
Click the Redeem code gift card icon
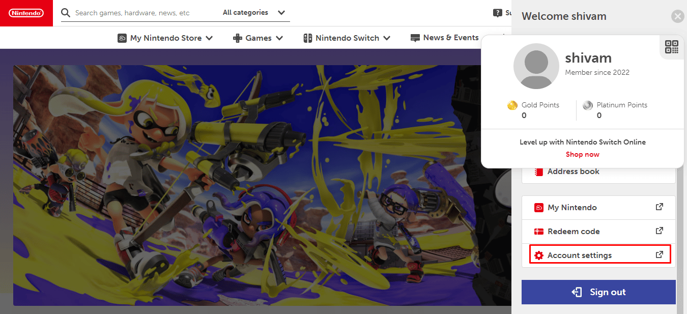[539, 232]
